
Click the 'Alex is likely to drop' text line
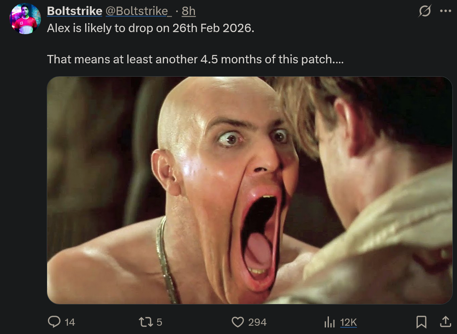[x=151, y=28]
